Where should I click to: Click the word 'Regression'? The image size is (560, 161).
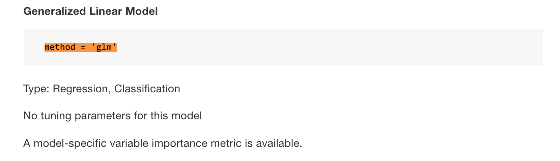click(81, 89)
